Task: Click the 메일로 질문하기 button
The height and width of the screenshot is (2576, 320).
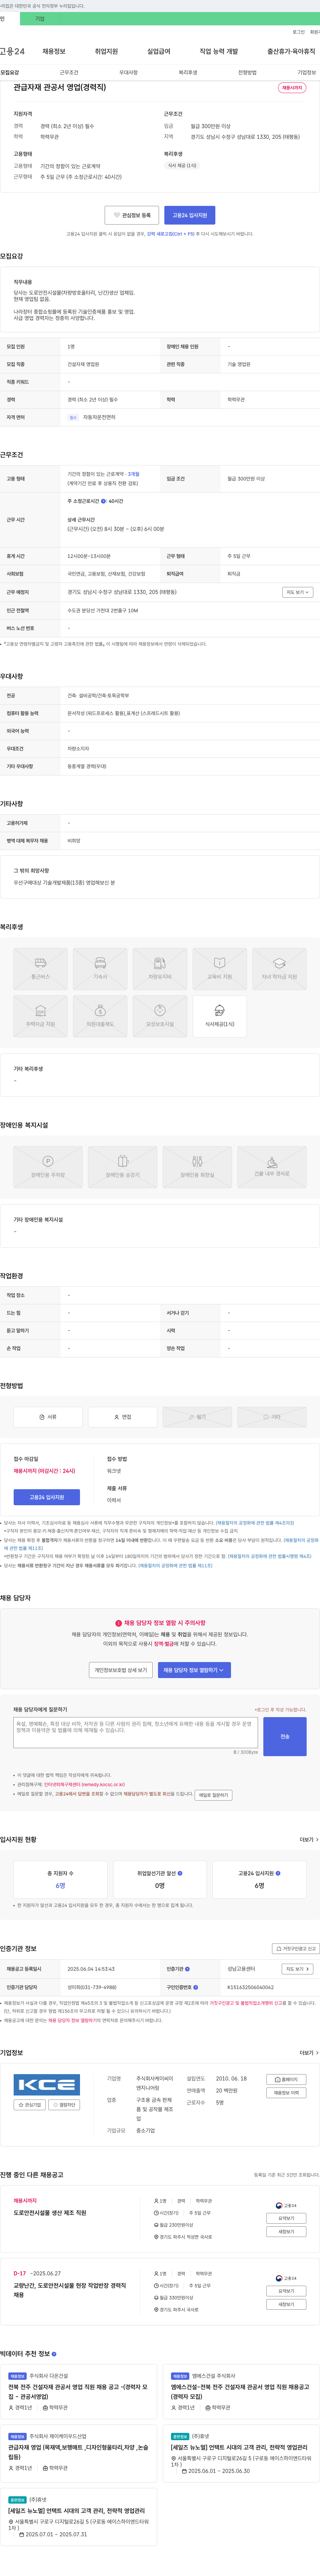Action: 213,1795
